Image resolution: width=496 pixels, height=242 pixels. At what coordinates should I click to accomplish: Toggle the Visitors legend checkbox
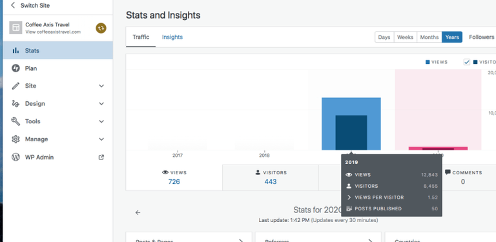(467, 62)
